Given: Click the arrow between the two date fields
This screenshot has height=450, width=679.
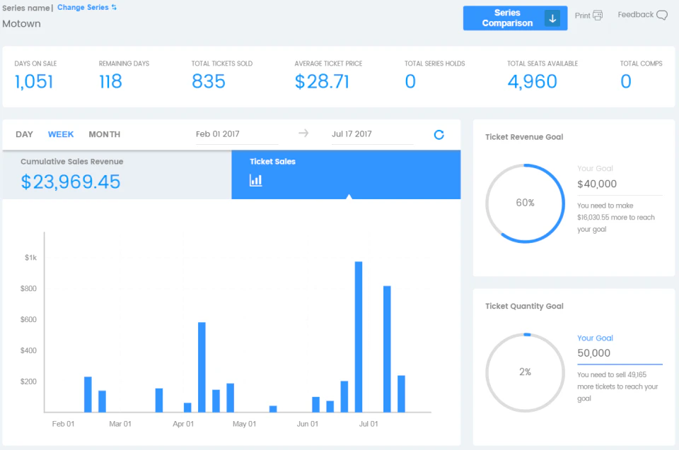Looking at the screenshot, I should 303,133.
